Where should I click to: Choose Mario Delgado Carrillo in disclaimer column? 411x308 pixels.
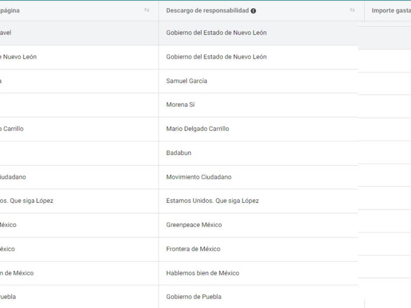[198, 129]
